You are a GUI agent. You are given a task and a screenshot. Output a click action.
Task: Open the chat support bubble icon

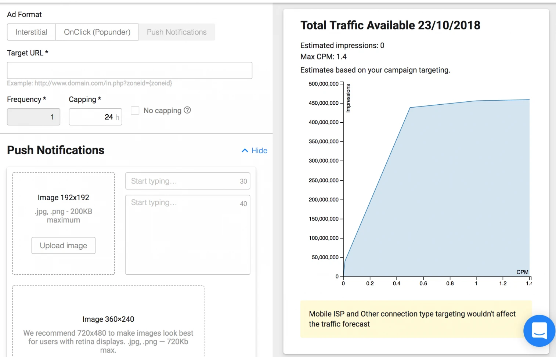pyautogui.click(x=539, y=331)
